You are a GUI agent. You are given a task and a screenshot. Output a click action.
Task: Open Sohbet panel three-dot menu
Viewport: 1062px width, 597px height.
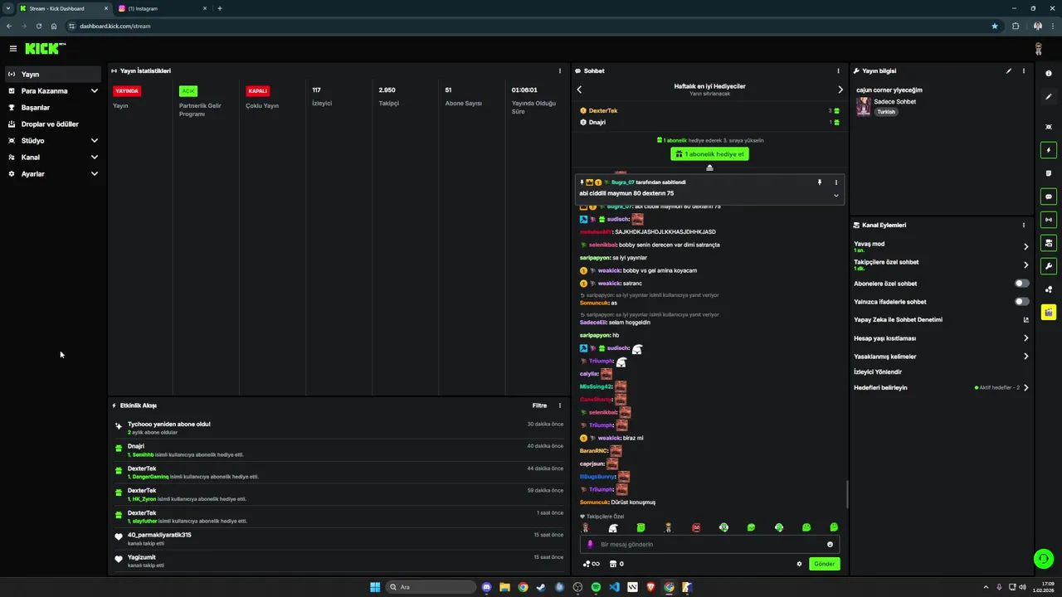point(838,71)
